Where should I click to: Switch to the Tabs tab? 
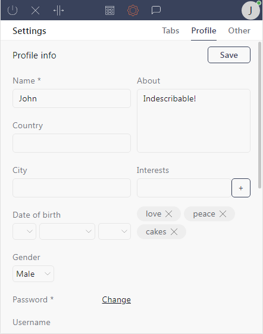click(171, 30)
